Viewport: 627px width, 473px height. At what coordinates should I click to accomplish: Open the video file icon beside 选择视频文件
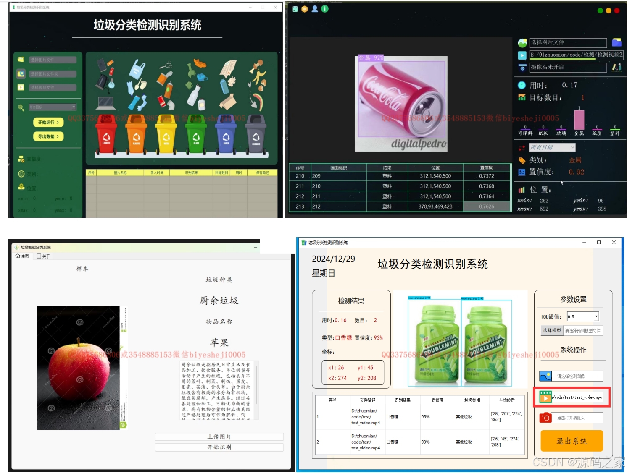point(20,87)
